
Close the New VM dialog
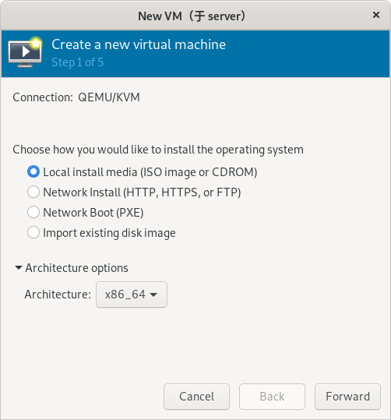tap(376, 15)
